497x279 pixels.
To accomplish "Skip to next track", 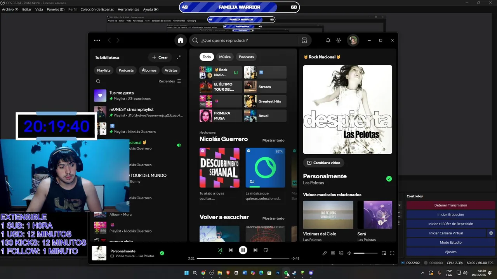I will [255, 250].
